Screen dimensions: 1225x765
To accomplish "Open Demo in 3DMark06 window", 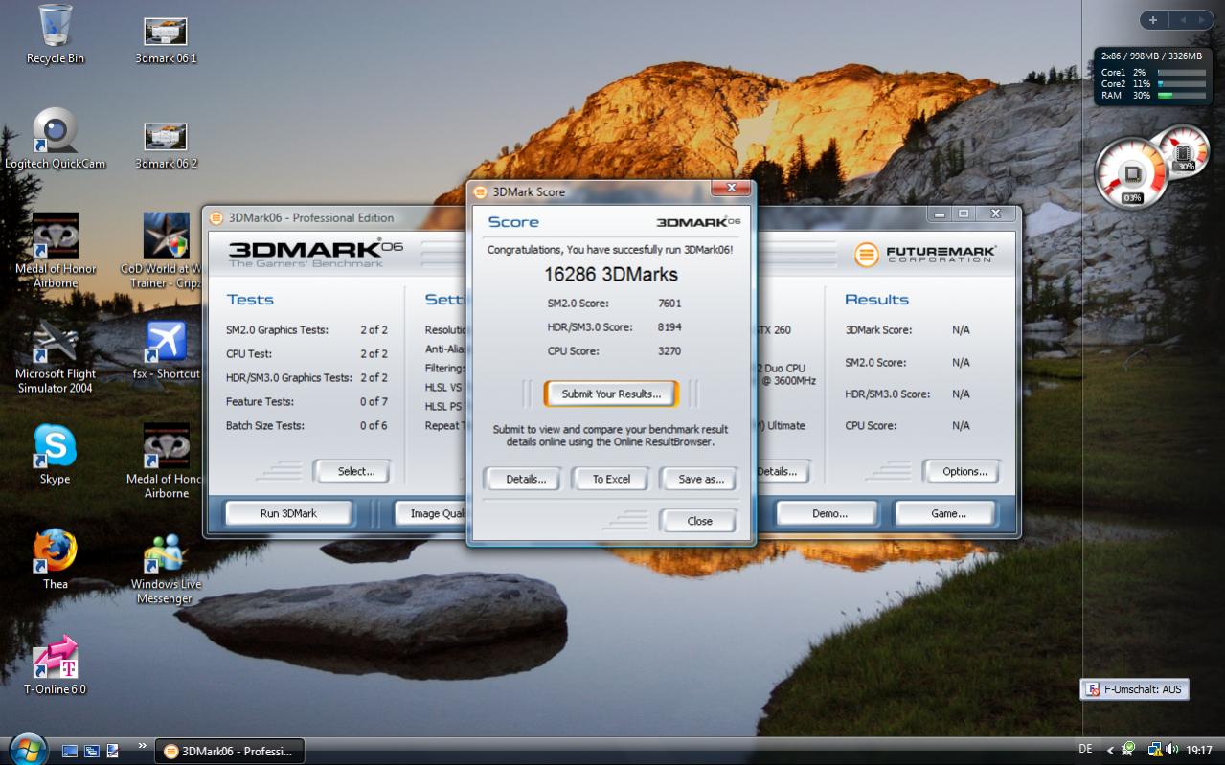I will tap(829, 513).
